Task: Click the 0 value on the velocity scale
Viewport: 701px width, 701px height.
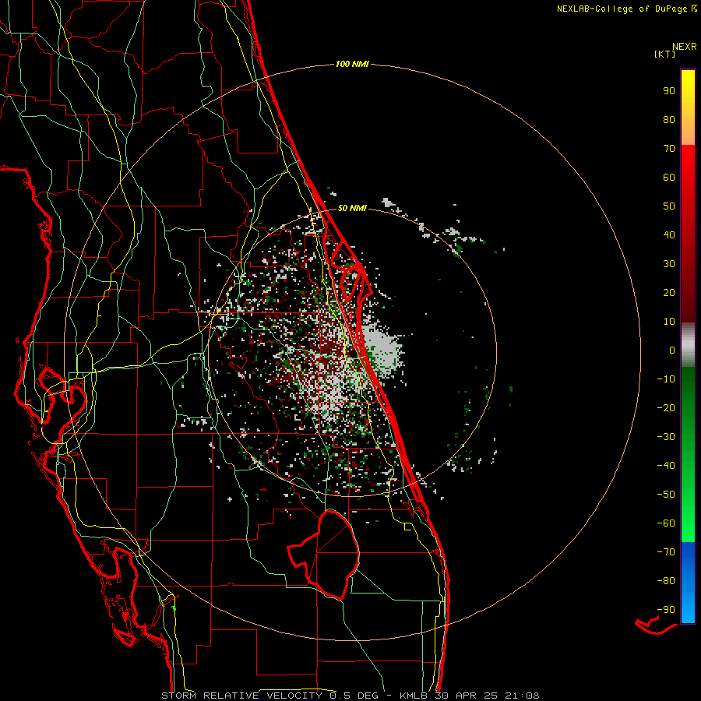Action: point(672,350)
